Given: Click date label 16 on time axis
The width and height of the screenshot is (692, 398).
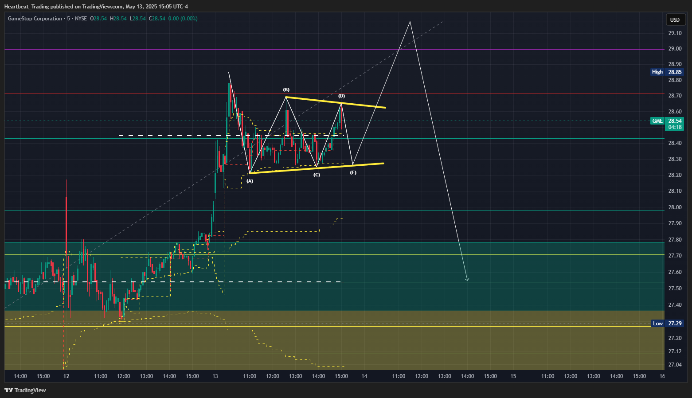Looking at the screenshot, I should [662, 376].
